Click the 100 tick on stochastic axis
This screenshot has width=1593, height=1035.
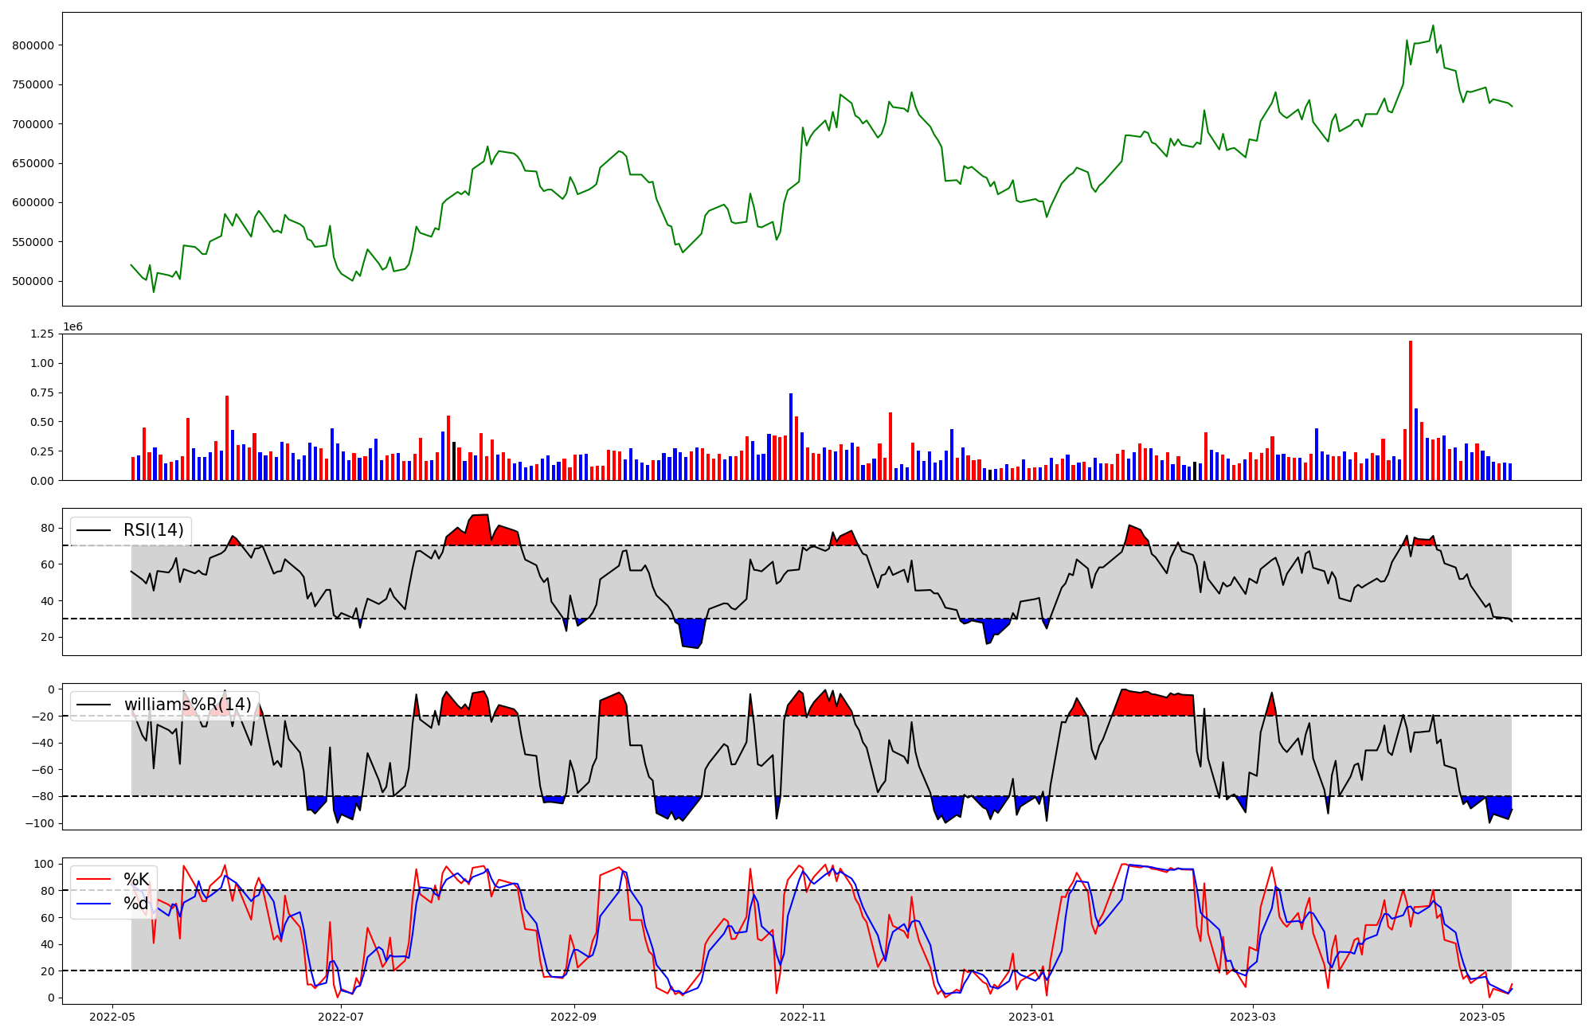click(45, 864)
